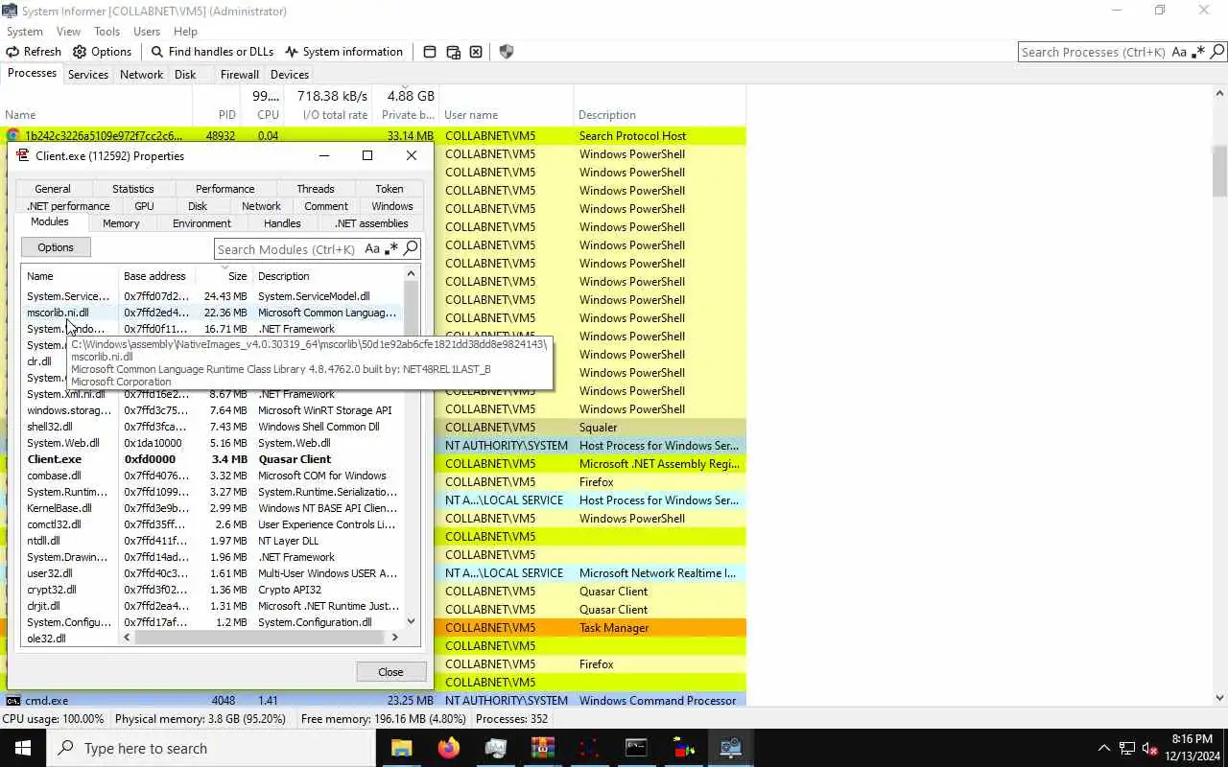Sort processes by Description column
1228x767 pixels.
659,114
